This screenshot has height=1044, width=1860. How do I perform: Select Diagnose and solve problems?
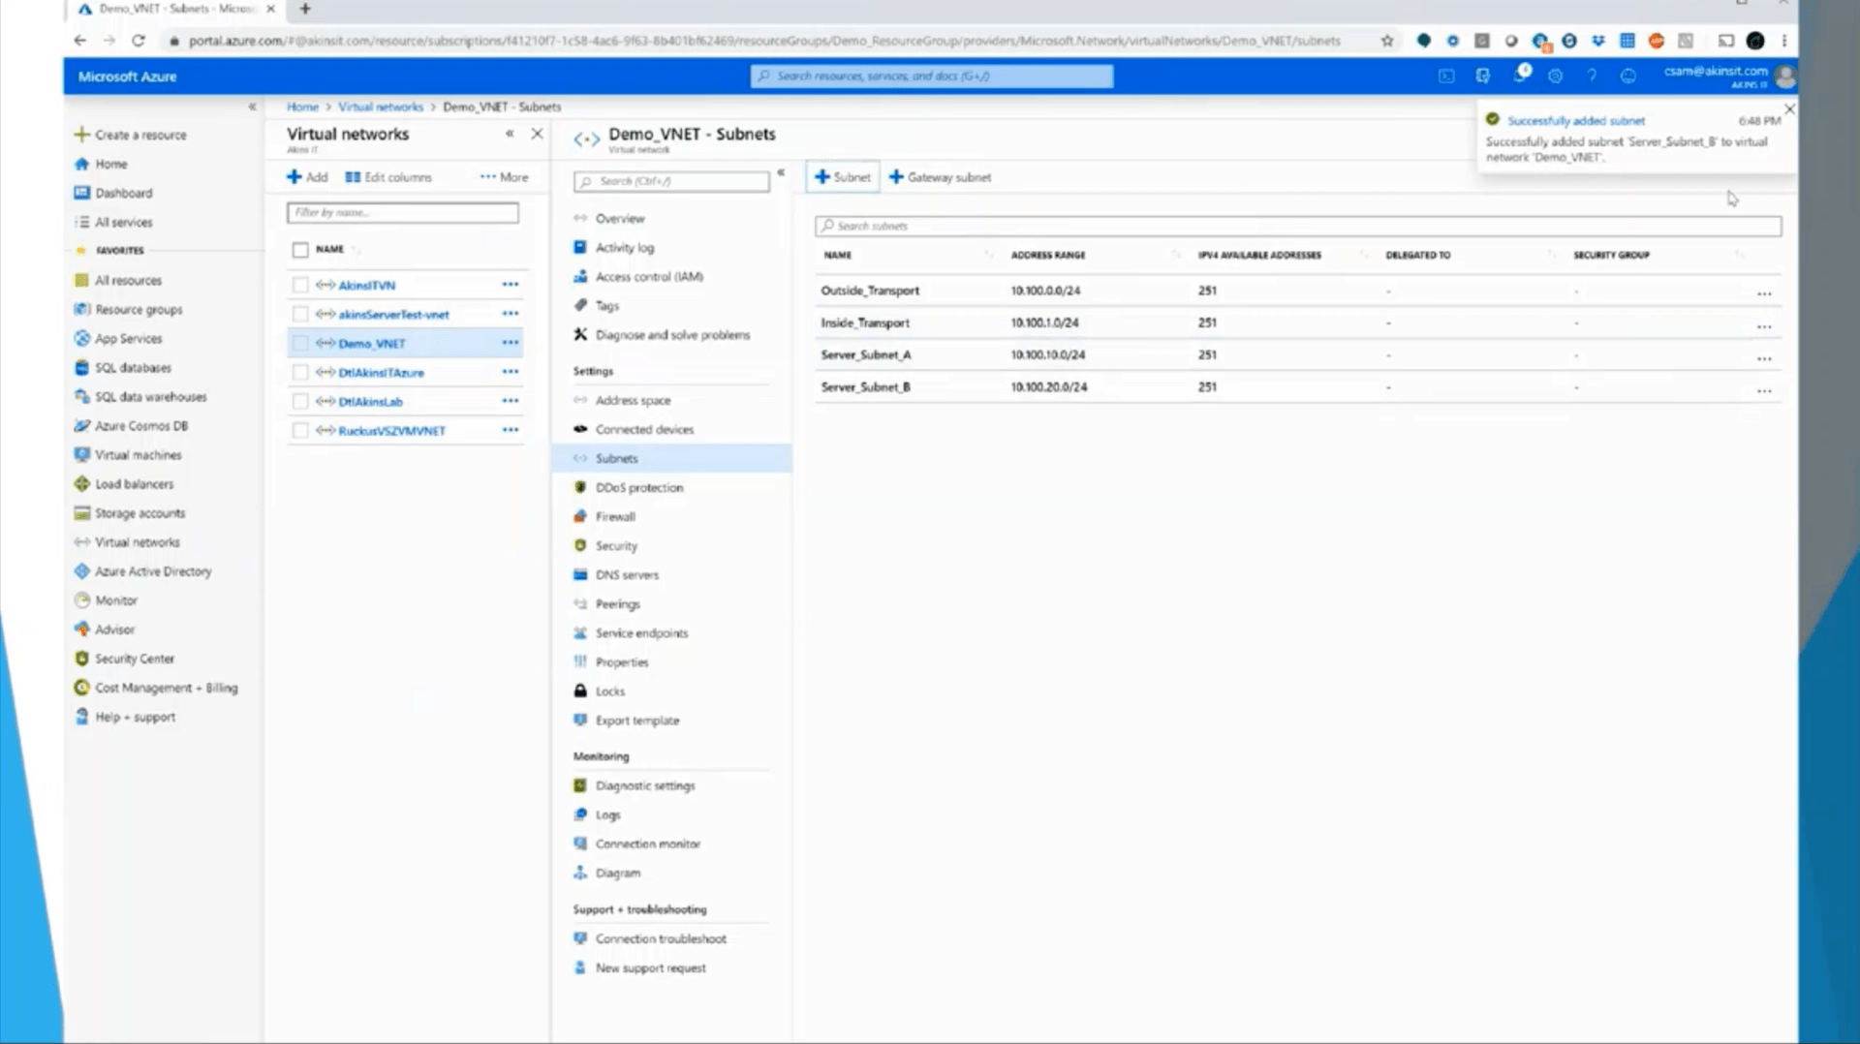(x=672, y=334)
